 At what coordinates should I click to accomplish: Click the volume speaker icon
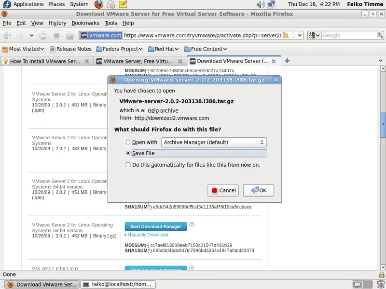(261, 4)
